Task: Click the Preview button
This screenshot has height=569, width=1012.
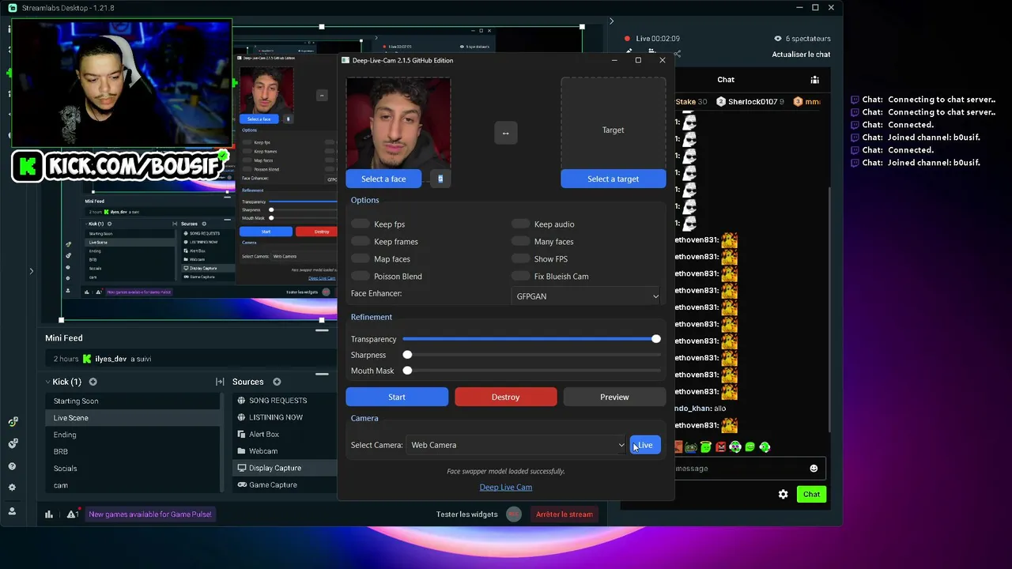Action: (x=614, y=397)
